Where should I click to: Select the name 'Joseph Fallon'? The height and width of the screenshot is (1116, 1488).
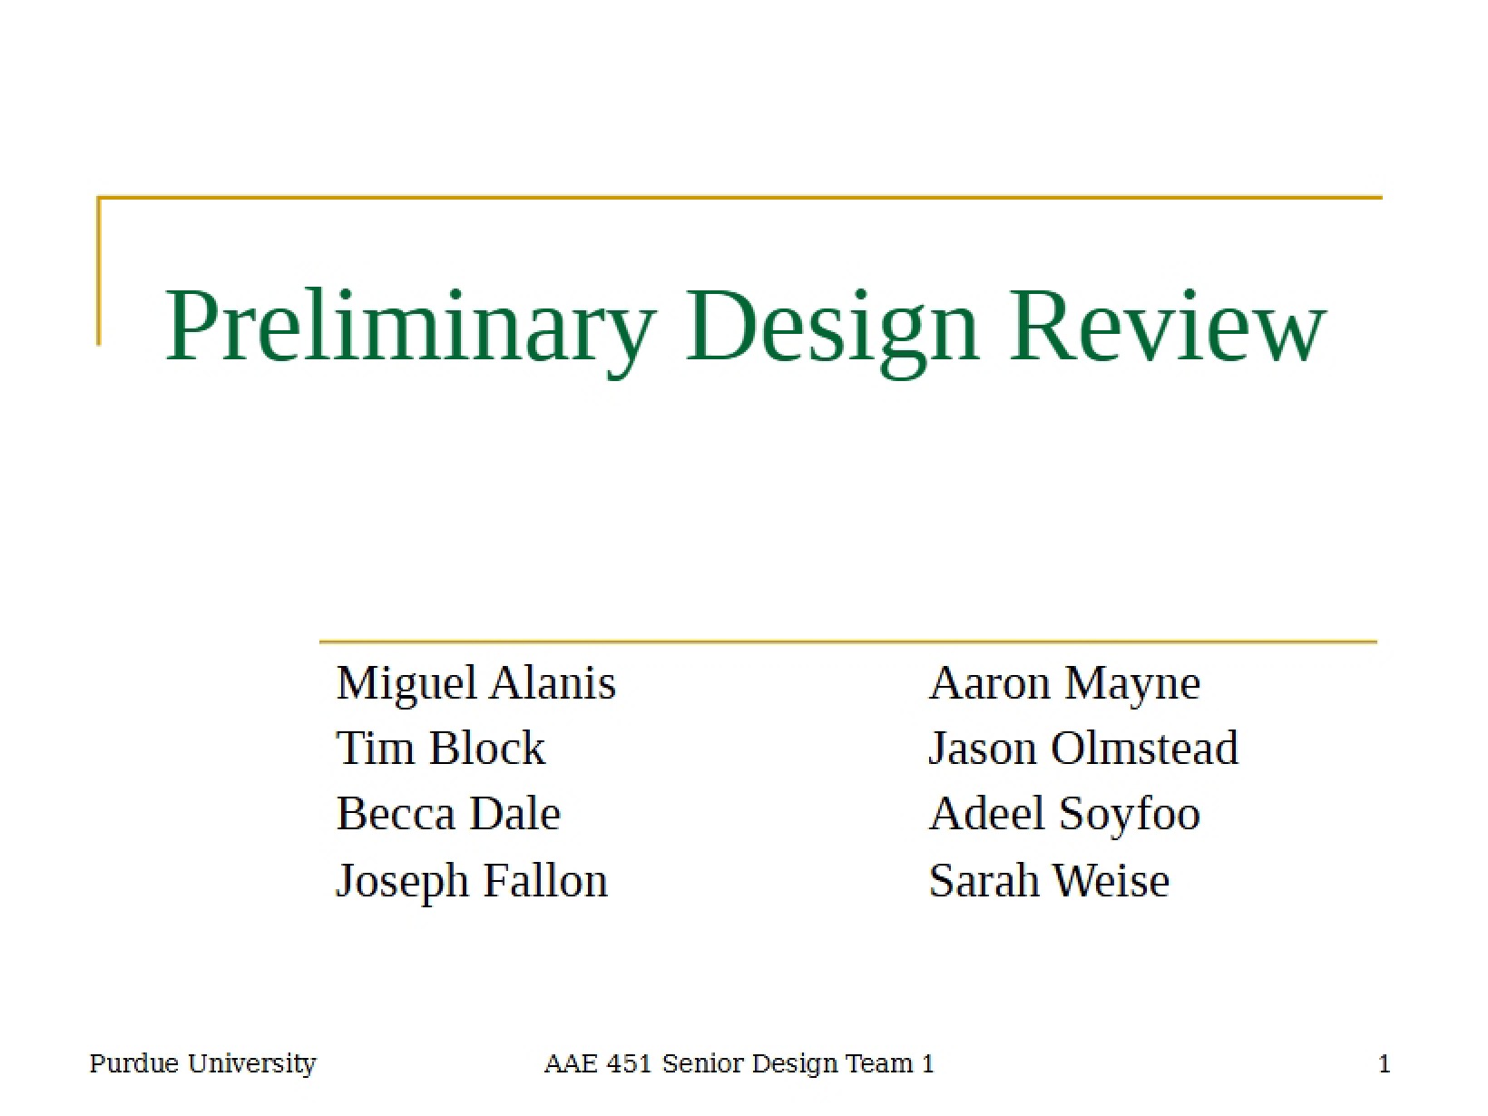[472, 881]
